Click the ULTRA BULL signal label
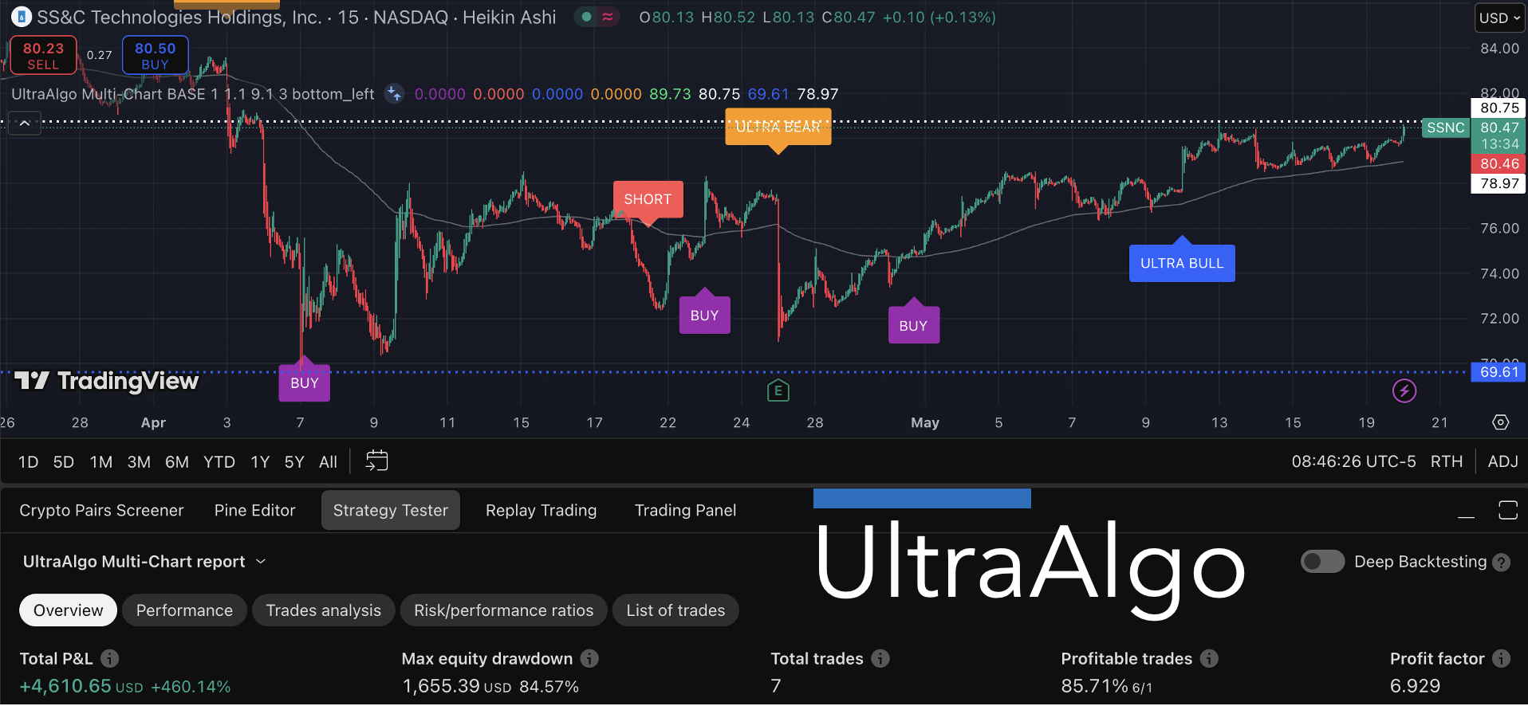Image resolution: width=1528 pixels, height=706 pixels. tap(1182, 263)
